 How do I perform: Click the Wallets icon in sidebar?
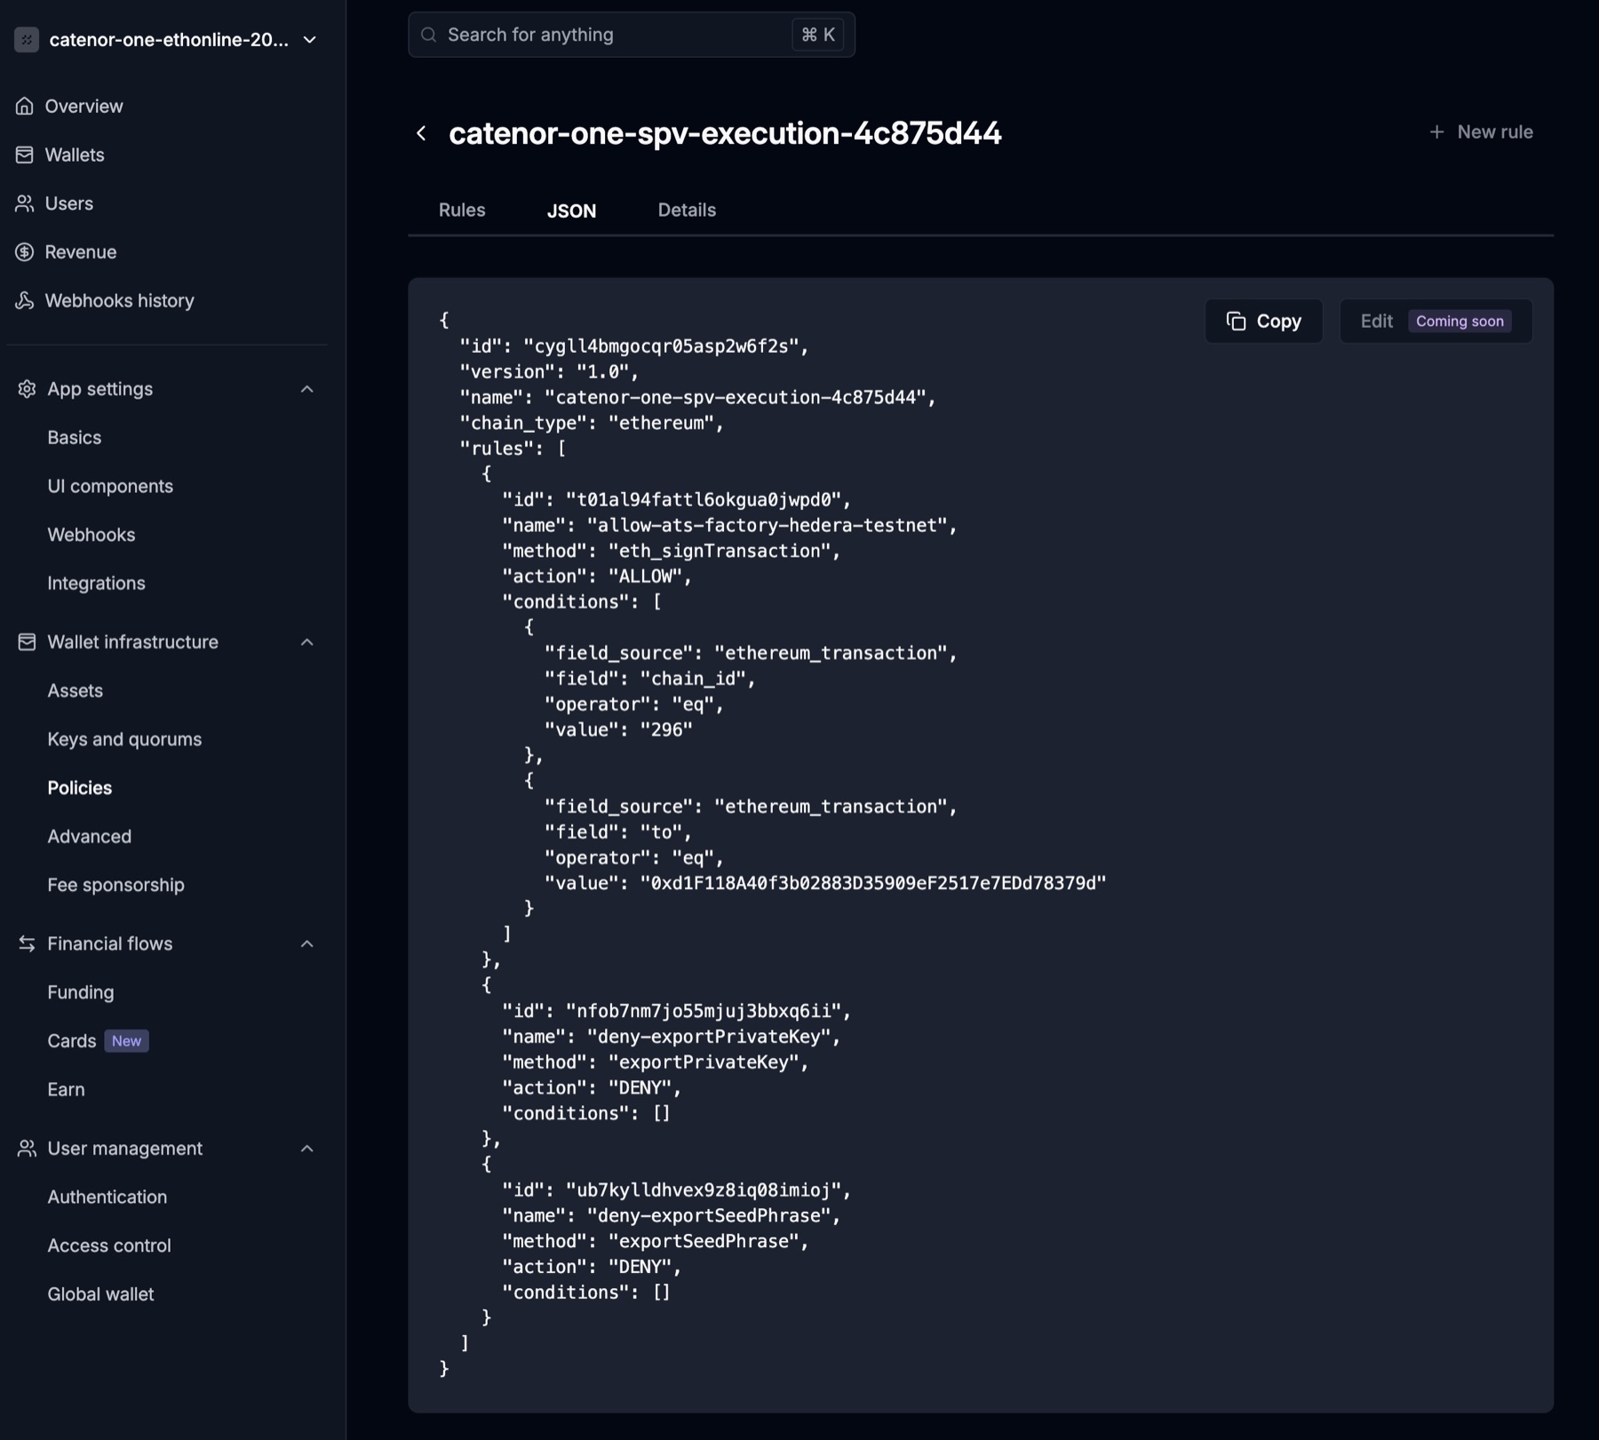click(25, 155)
